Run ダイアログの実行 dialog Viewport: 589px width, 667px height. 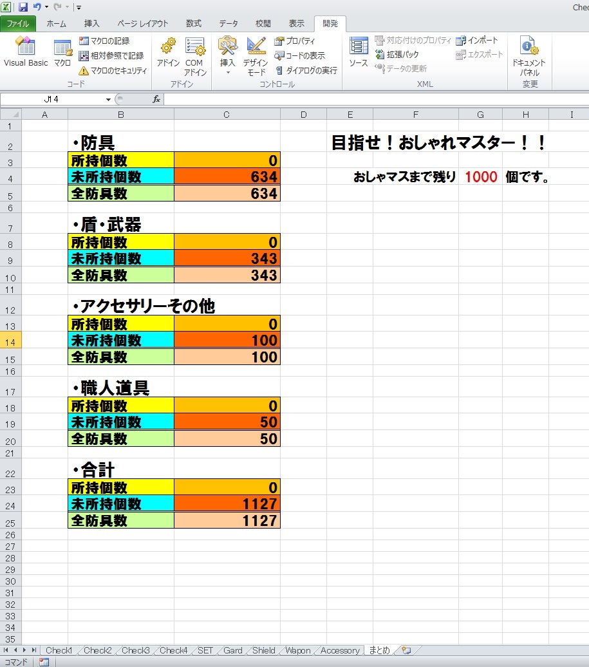click(306, 71)
